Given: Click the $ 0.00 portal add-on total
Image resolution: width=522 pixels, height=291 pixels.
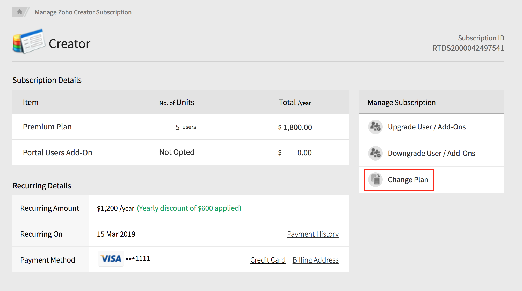Looking at the screenshot, I should point(295,152).
